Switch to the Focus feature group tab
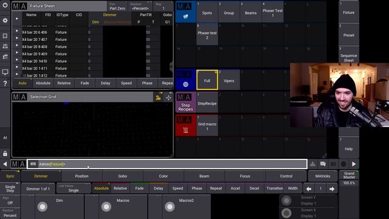The height and width of the screenshot is (219, 389). pos(245,176)
